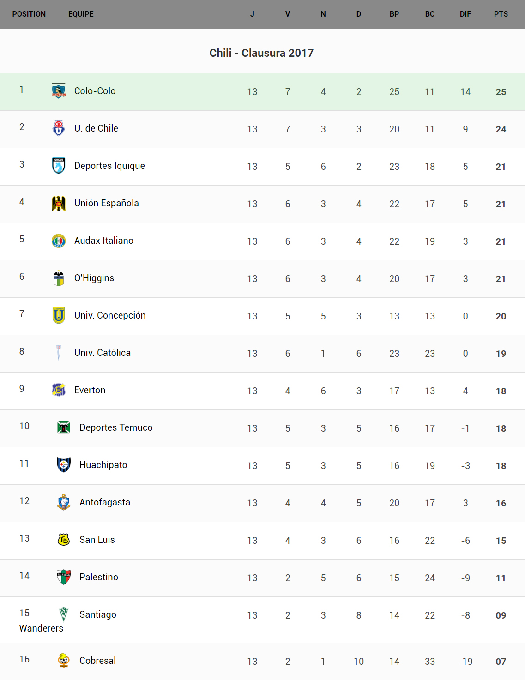Image resolution: width=525 pixels, height=680 pixels.
Task: Click the Colo-Colo club crest icon
Action: click(x=59, y=91)
